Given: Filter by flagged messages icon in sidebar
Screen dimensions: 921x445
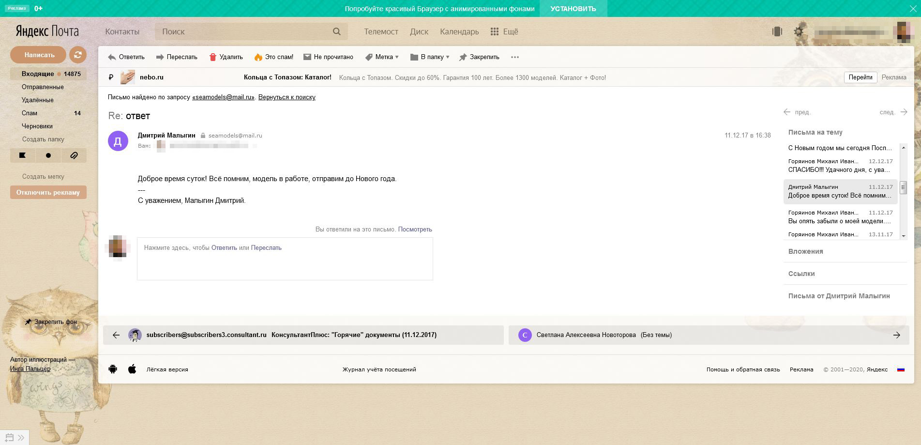Looking at the screenshot, I should [22, 155].
